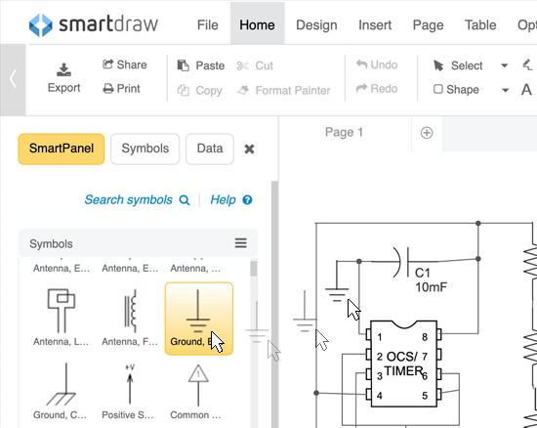The height and width of the screenshot is (428, 537).
Task: Switch to the Symbols panel tab
Action: click(145, 149)
